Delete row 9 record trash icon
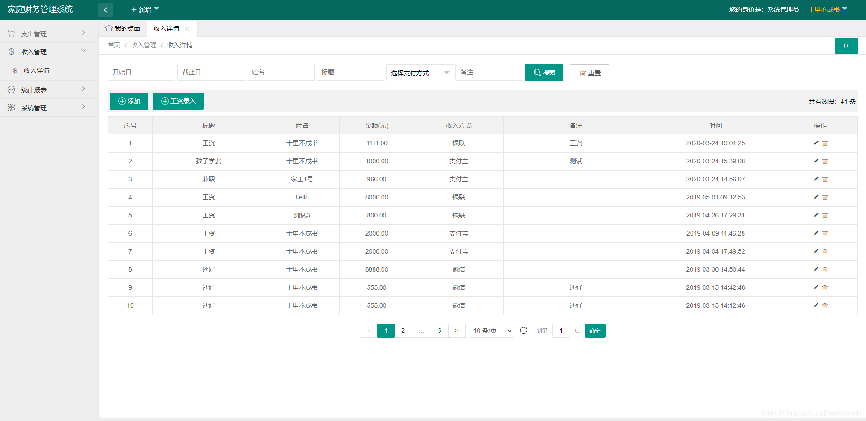The image size is (866, 421). click(x=825, y=287)
